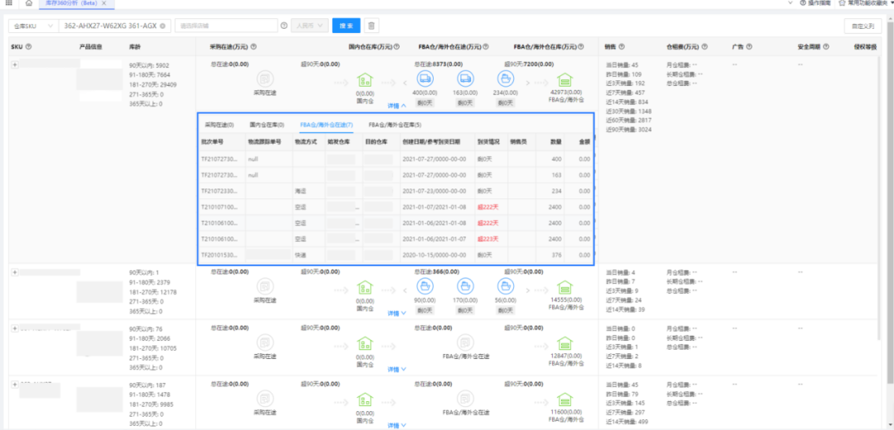Click the trash icon beside the 搜索 button
The width and height of the screenshot is (894, 430).
[x=372, y=26]
